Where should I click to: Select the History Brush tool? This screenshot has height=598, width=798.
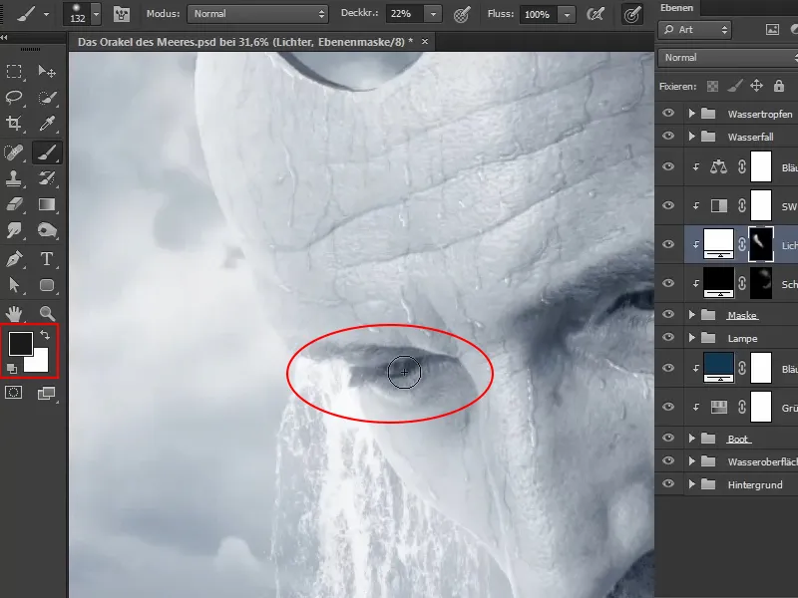pyautogui.click(x=47, y=178)
